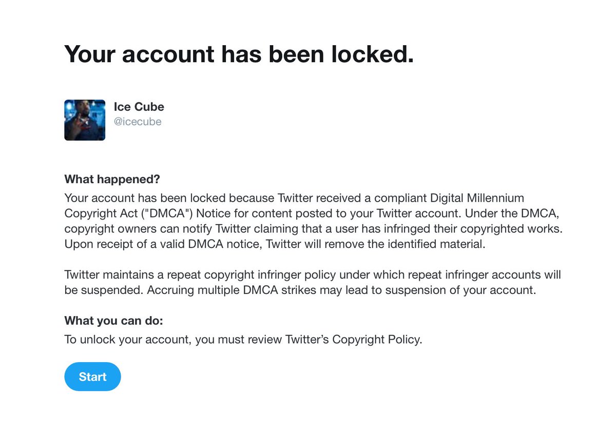Click the blue Start button

92,377
